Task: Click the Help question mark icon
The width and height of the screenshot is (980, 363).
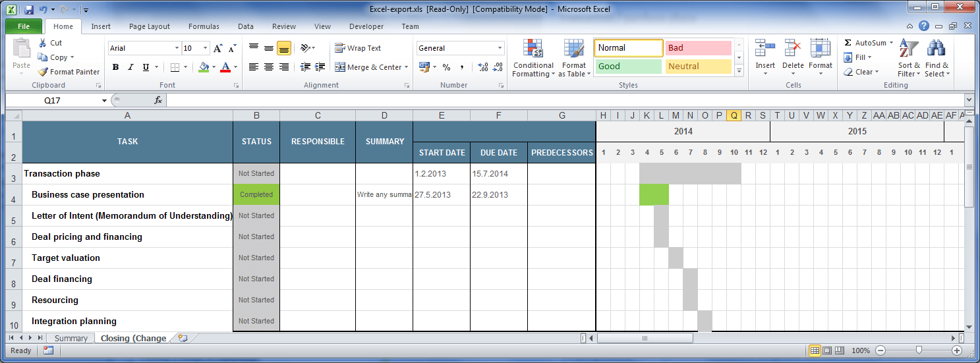Action: [x=924, y=26]
